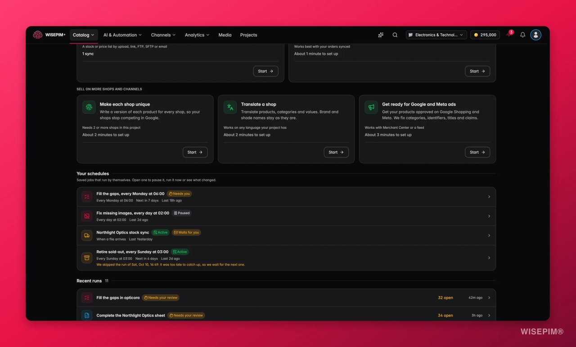Open the AI sparkle assistant icon

point(381,35)
